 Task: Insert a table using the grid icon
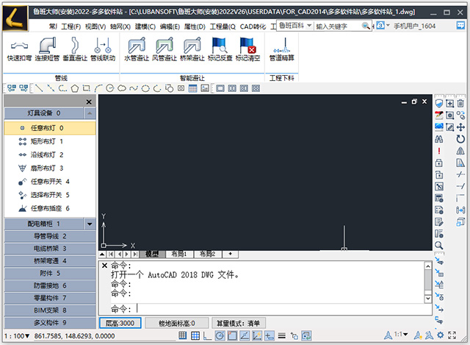(x=192, y=88)
